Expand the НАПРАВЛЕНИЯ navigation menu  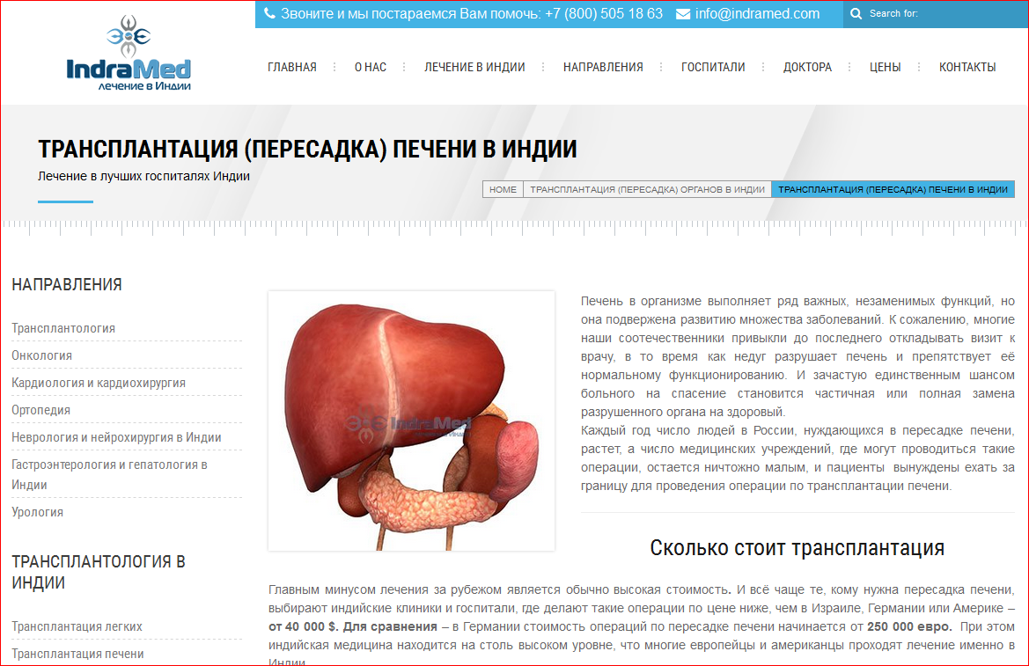603,67
